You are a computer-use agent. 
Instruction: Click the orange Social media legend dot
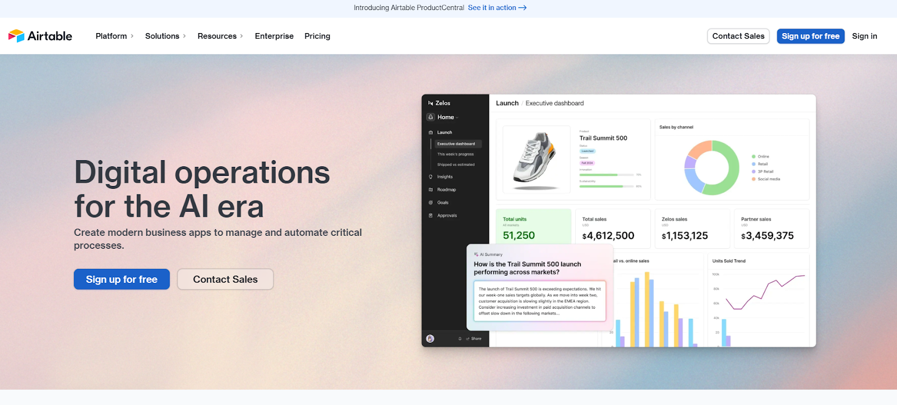click(x=753, y=179)
